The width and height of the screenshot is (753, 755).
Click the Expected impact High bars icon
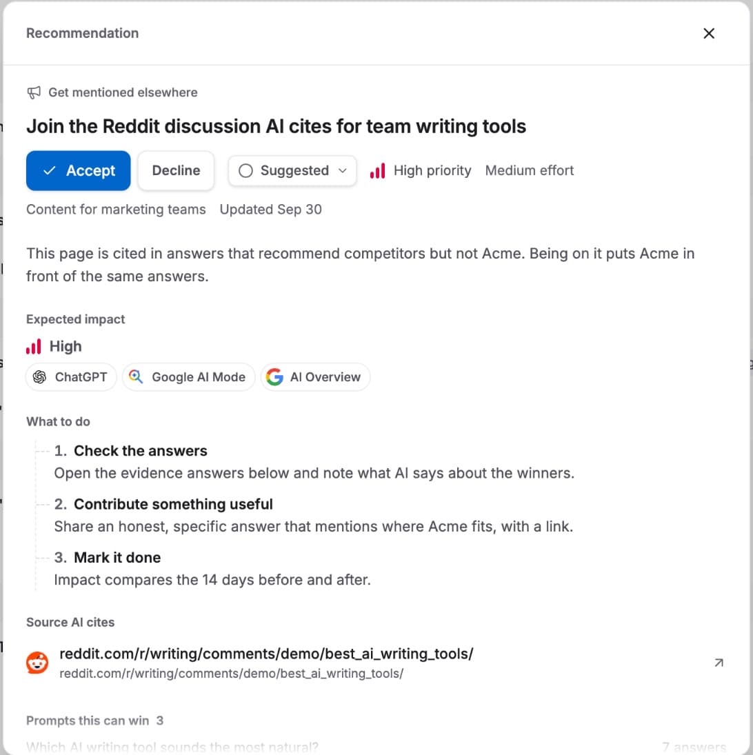[34, 346]
